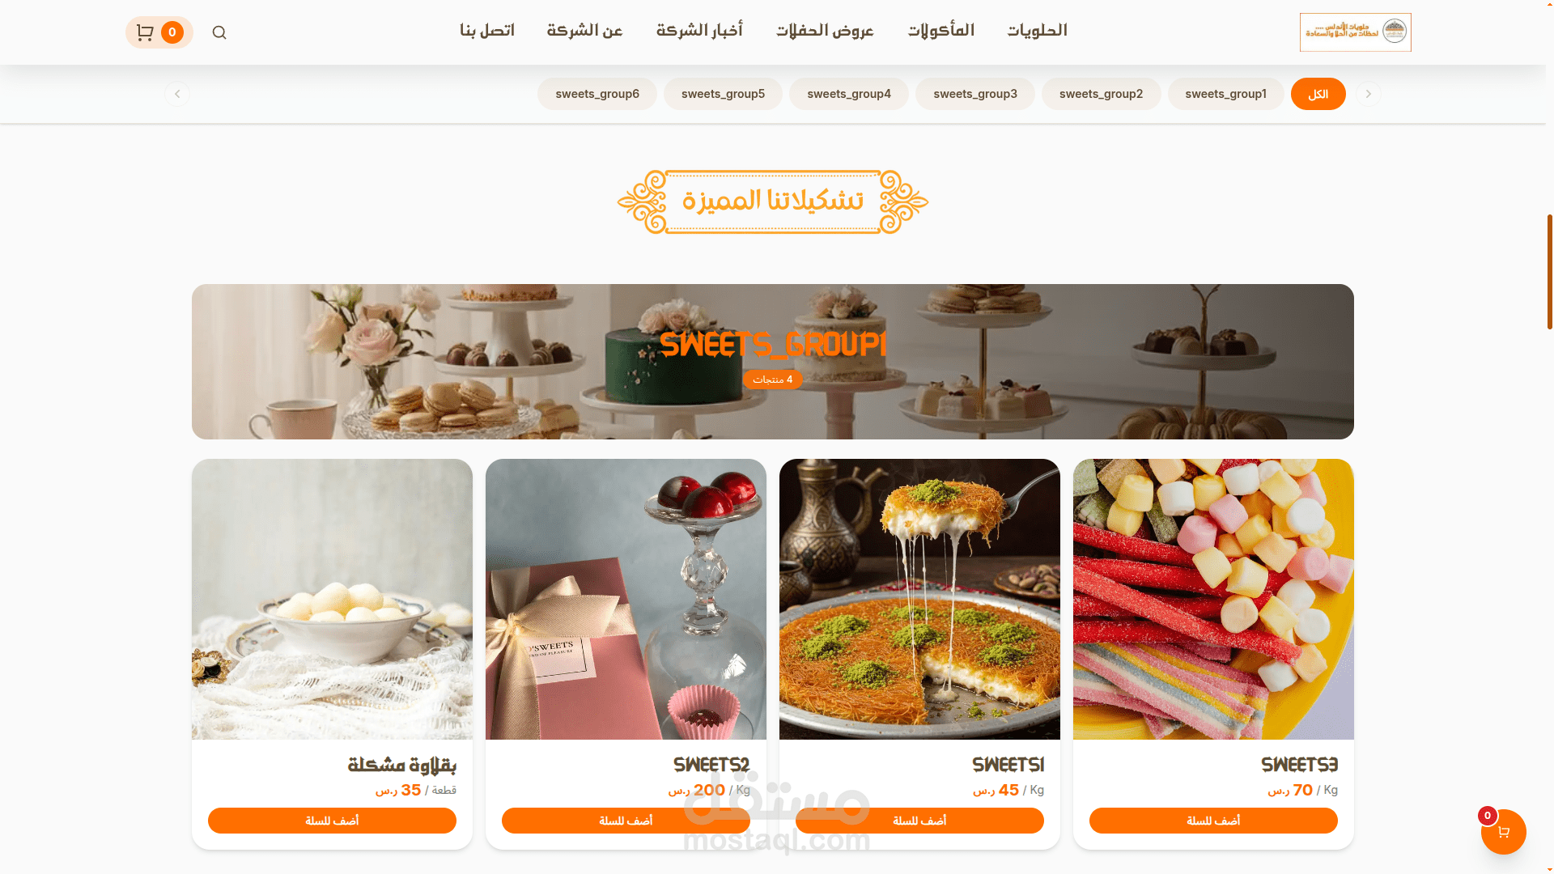Select the الكل filter chip
This screenshot has width=1554, height=874.
1318,94
